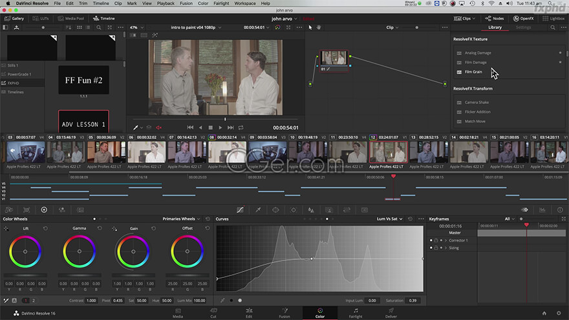Open the Keyframes All filter dropdown

pyautogui.click(x=510, y=219)
